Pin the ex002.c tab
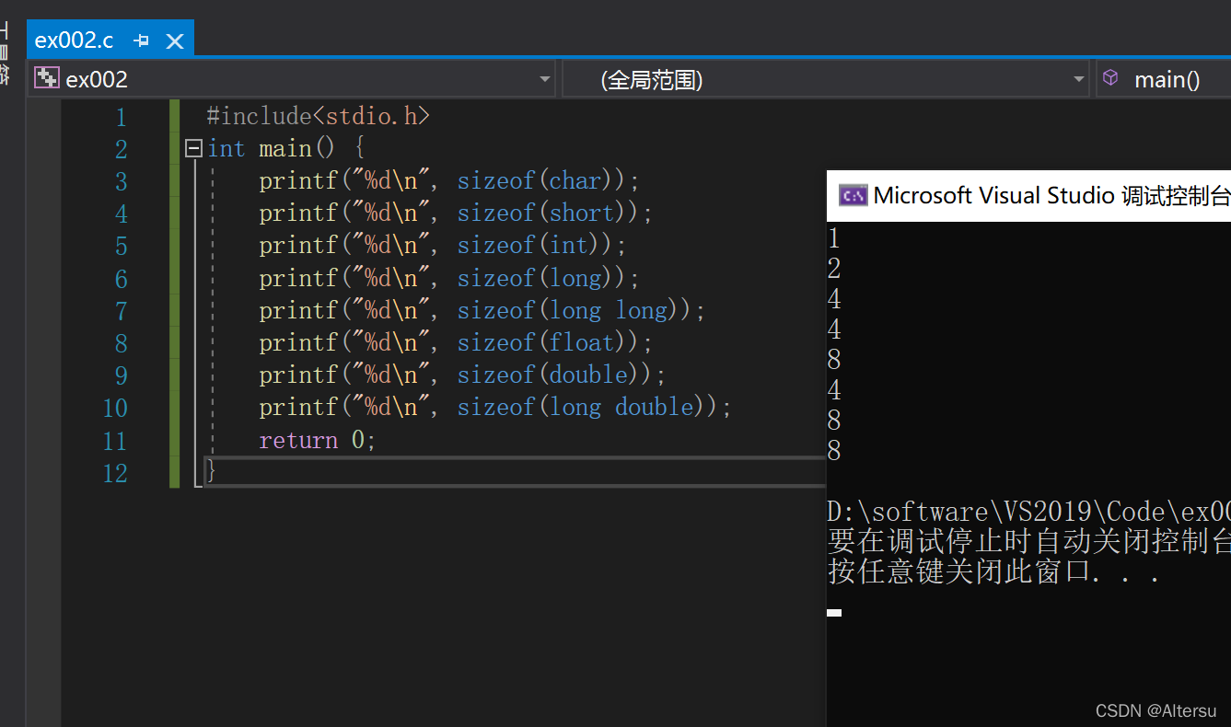Screen dimensions: 1231x727 tap(142, 40)
